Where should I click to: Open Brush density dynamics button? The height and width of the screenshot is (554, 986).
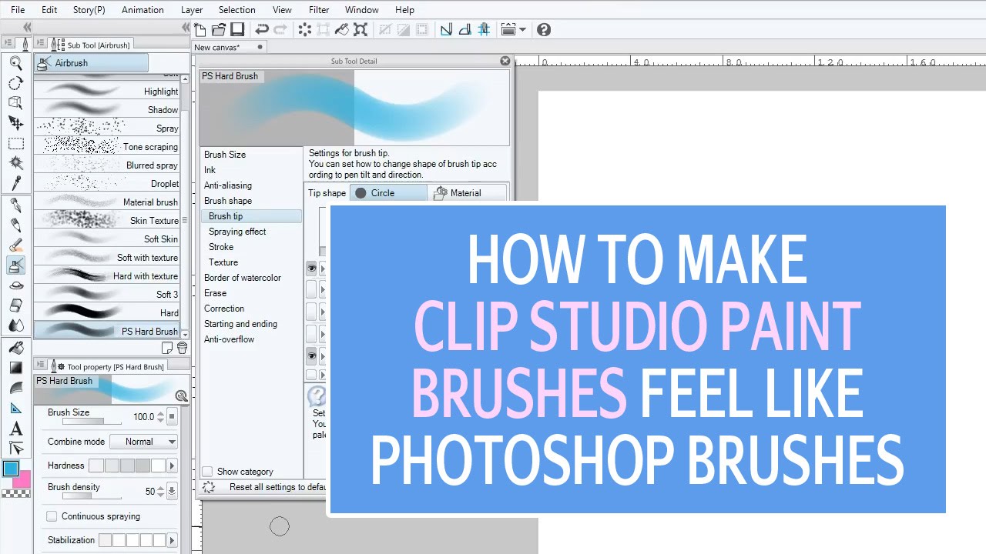click(x=172, y=491)
